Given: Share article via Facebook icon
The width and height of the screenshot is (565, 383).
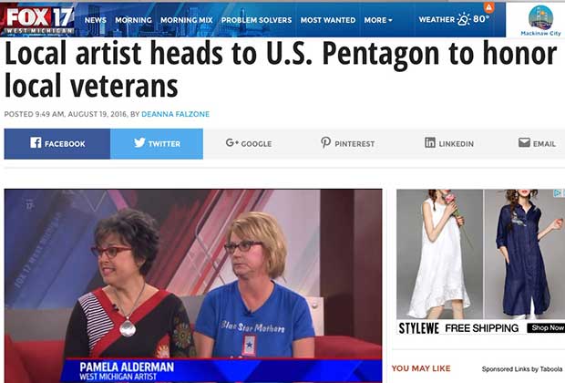Looking at the screenshot, I should (36, 143).
